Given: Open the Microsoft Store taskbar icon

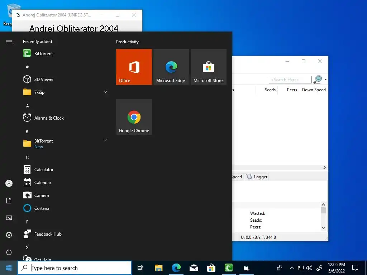Looking at the screenshot, I should coord(211,268).
